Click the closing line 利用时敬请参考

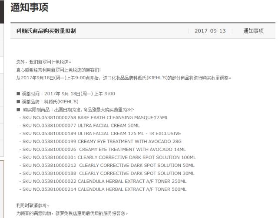33,205
